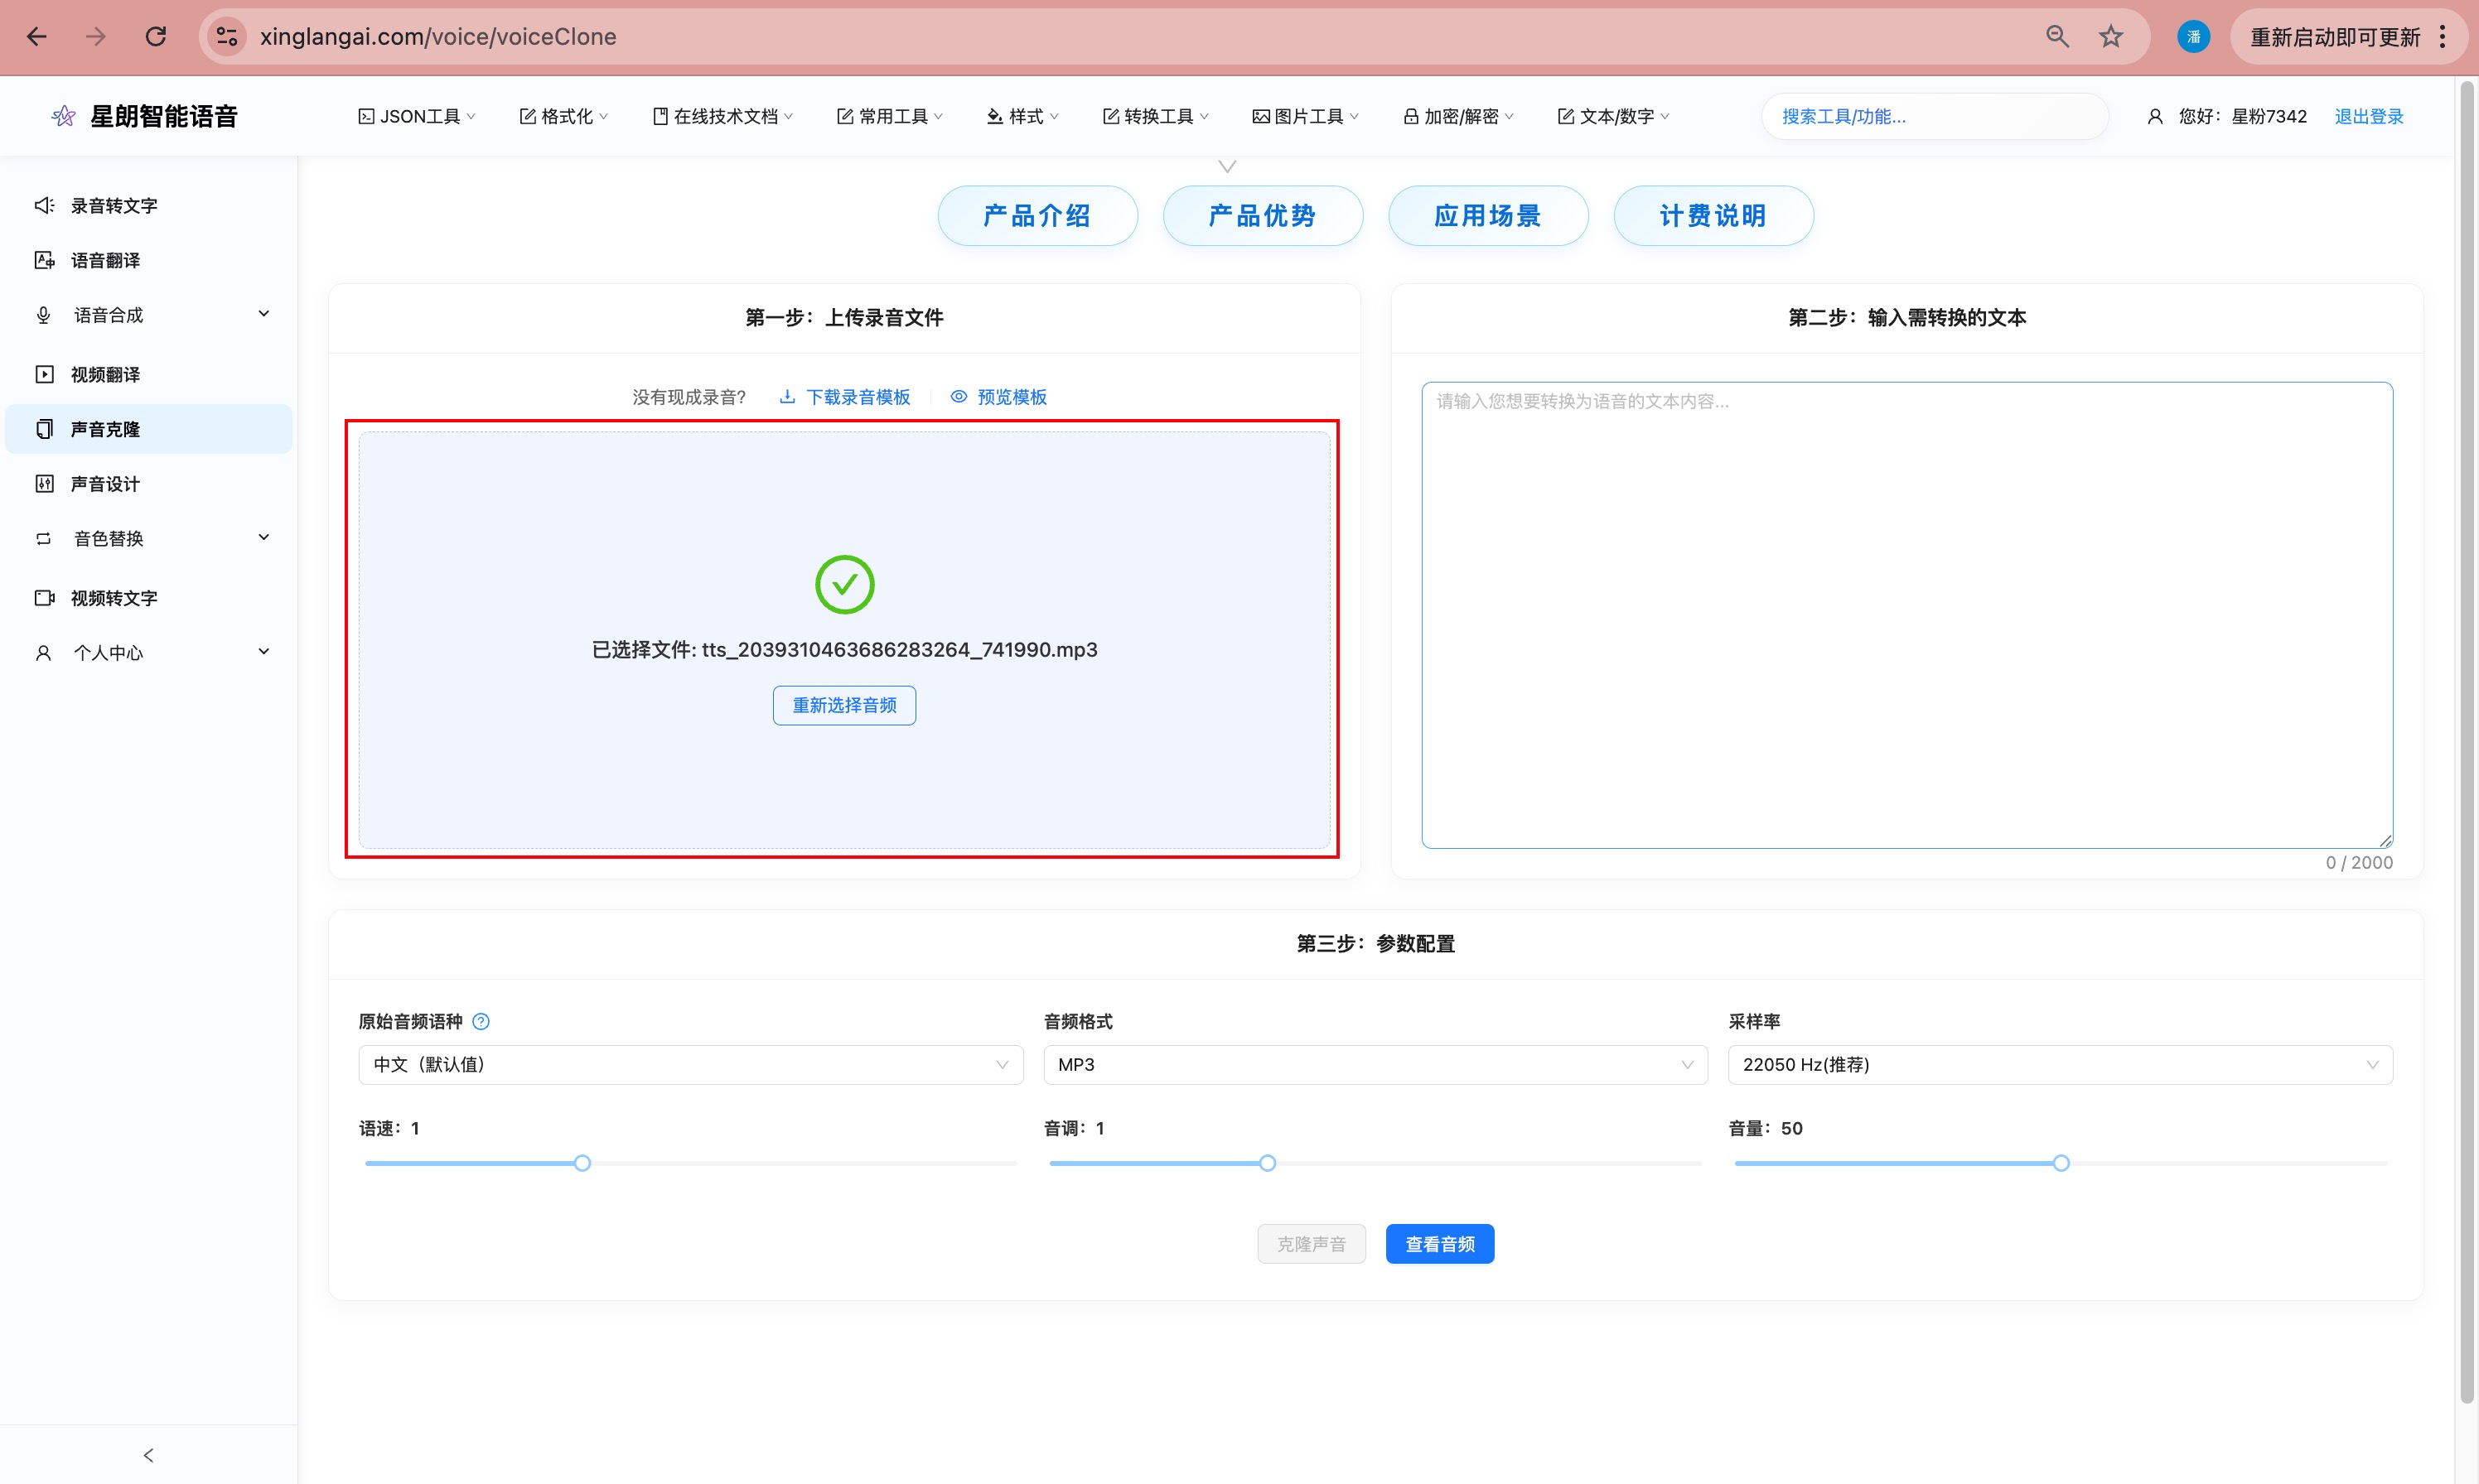This screenshot has width=2479, height=1484.
Task: Open the 采样率 22050 Hz dropdown
Action: 2060,1065
